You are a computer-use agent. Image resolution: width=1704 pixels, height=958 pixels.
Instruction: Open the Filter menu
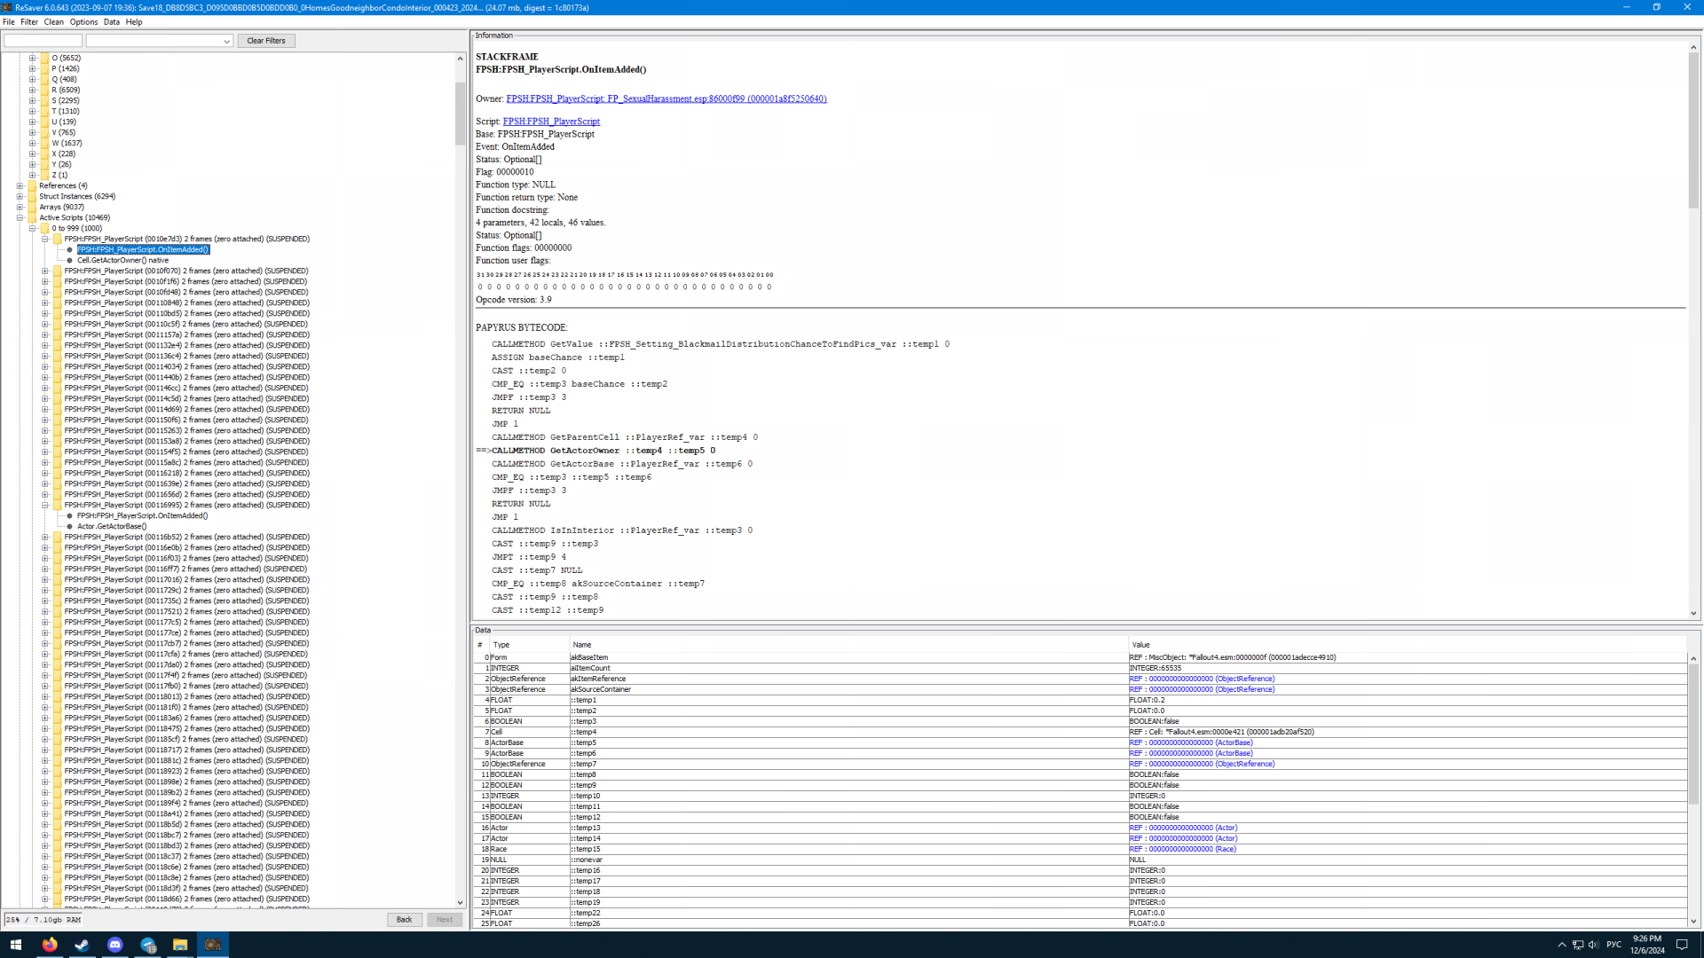coord(29,22)
